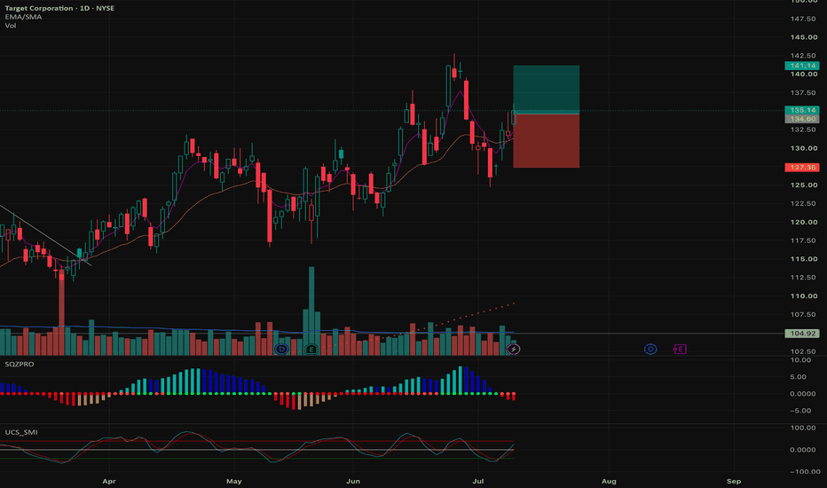The width and height of the screenshot is (827, 488).
Task: Click the Apr label on time axis
Action: point(108,481)
